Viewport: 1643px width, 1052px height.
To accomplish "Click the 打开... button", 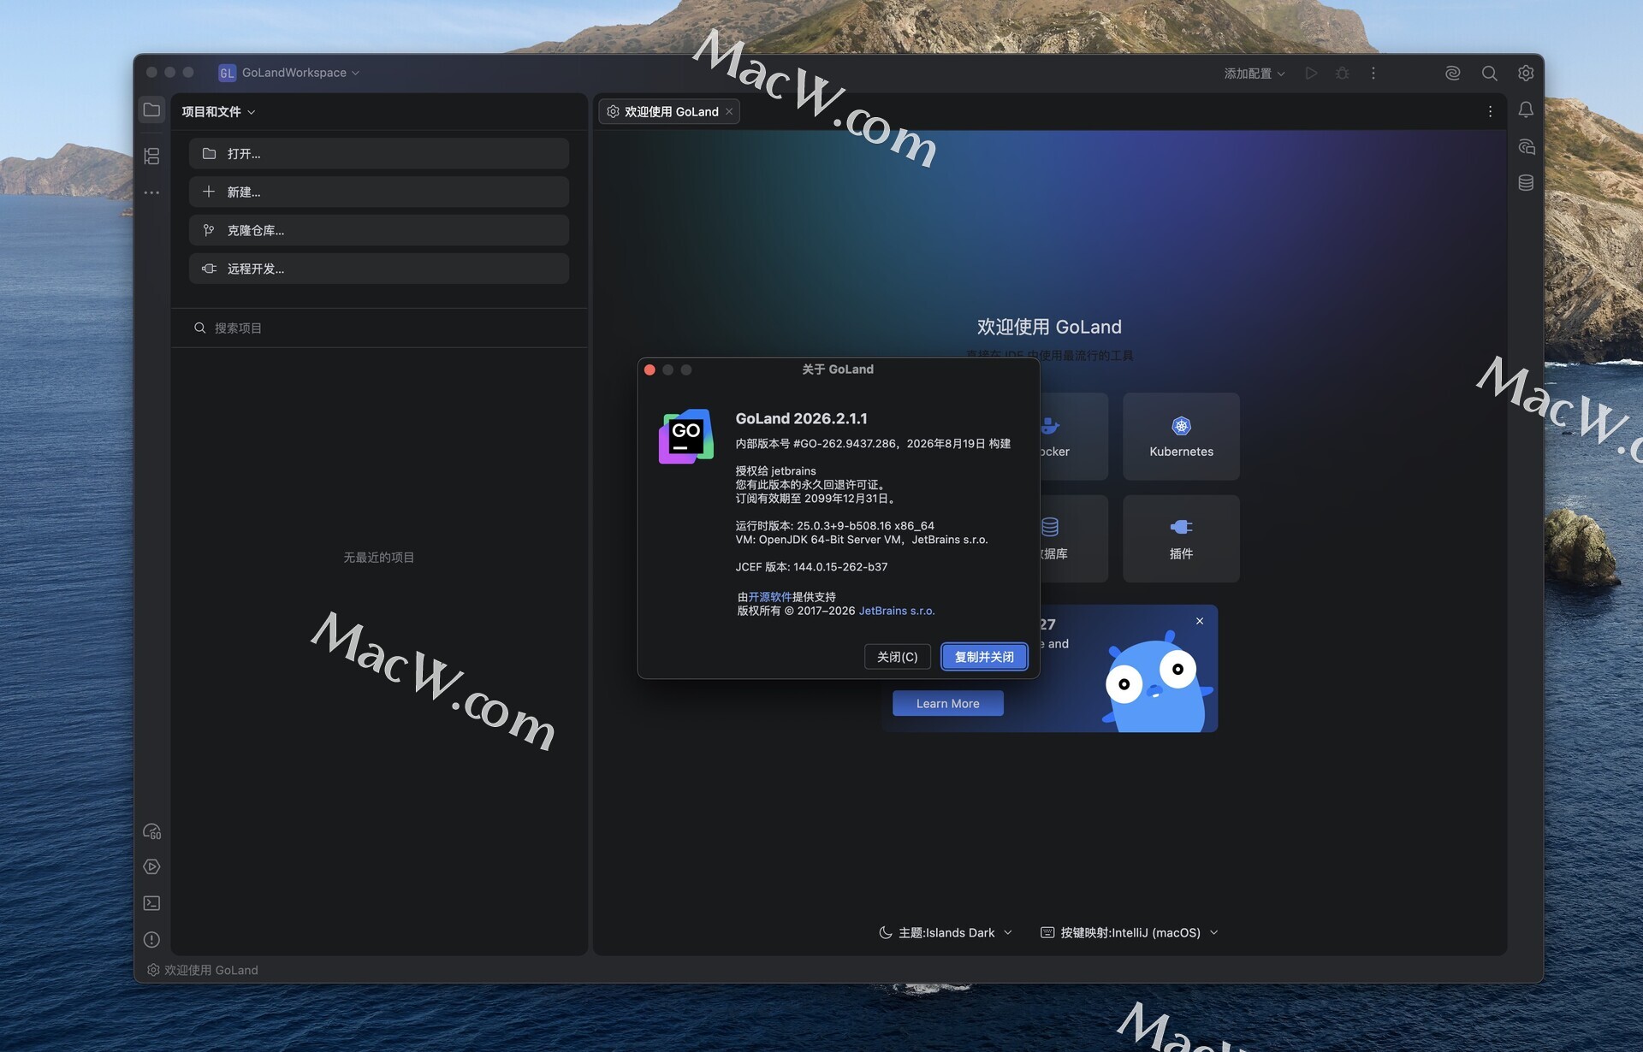I will click(378, 154).
